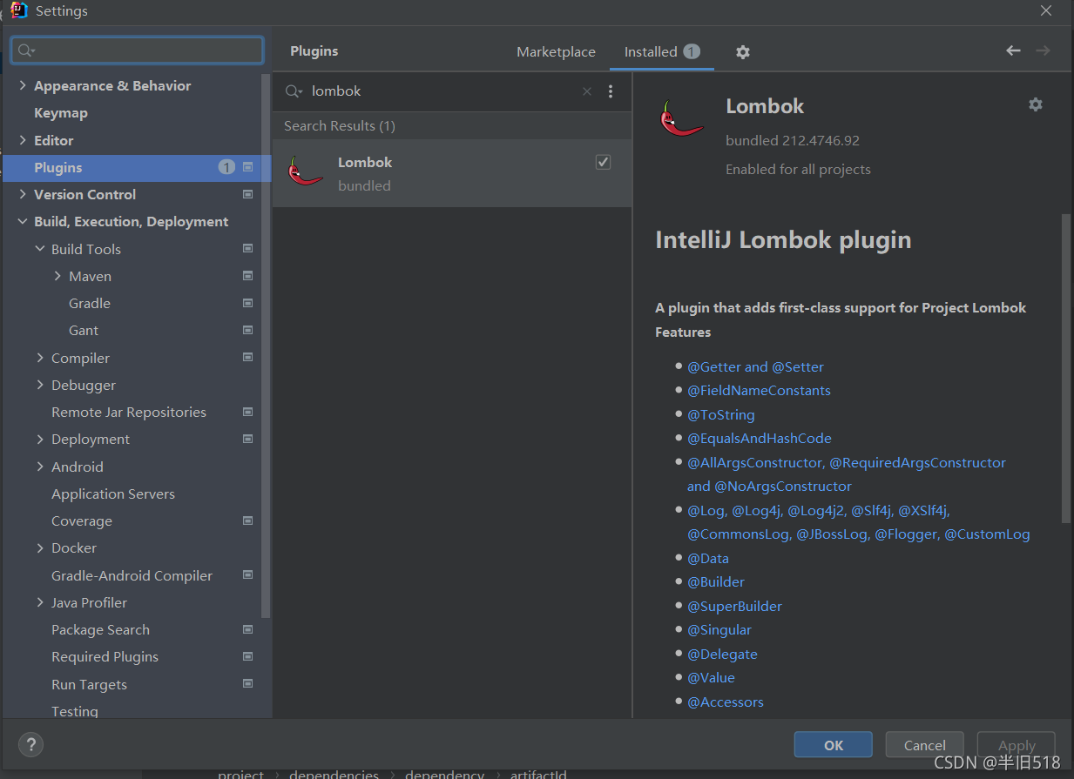The image size is (1074, 779).
Task: Expand the Java Profiler node
Action: [40, 602]
